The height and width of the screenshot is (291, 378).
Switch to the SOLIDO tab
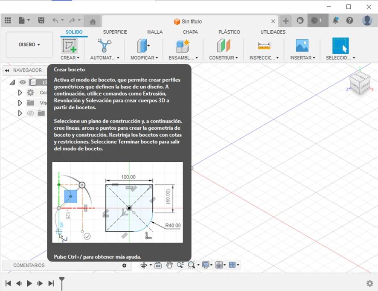[x=74, y=32]
